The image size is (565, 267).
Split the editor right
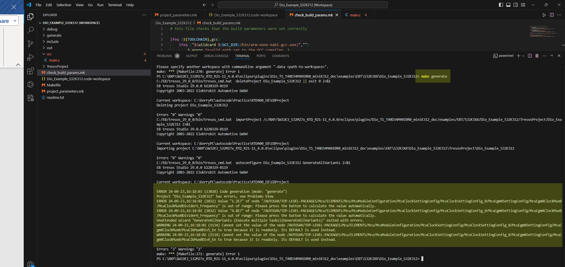coord(551,15)
